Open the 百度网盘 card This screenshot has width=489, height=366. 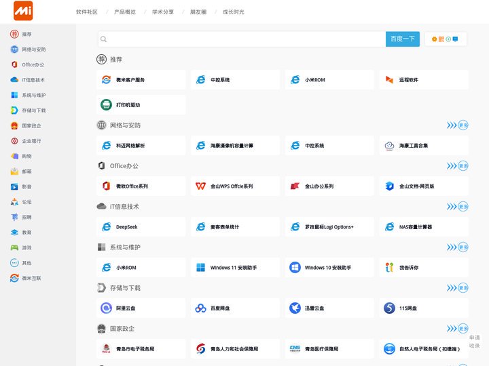pos(235,308)
